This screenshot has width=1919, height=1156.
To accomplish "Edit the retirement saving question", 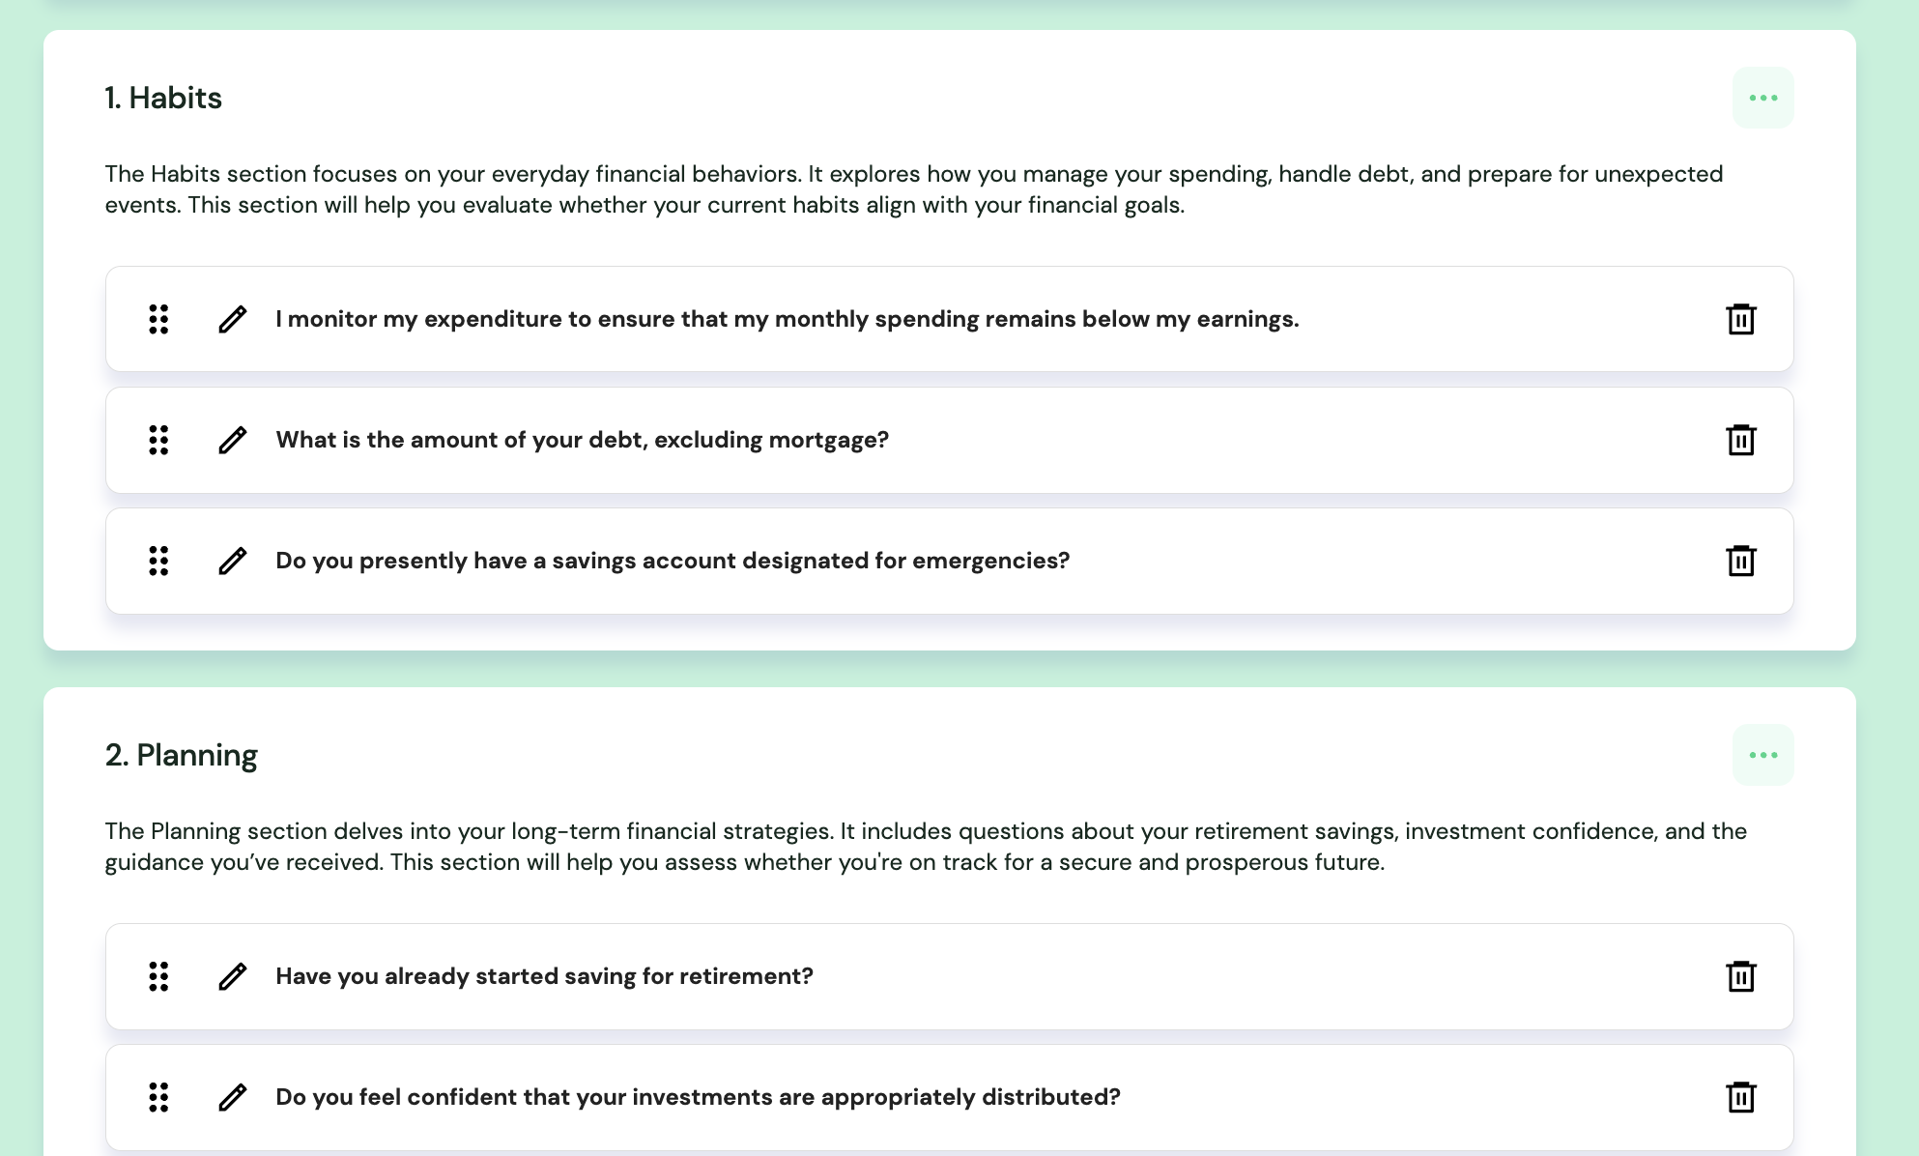I will [232, 976].
